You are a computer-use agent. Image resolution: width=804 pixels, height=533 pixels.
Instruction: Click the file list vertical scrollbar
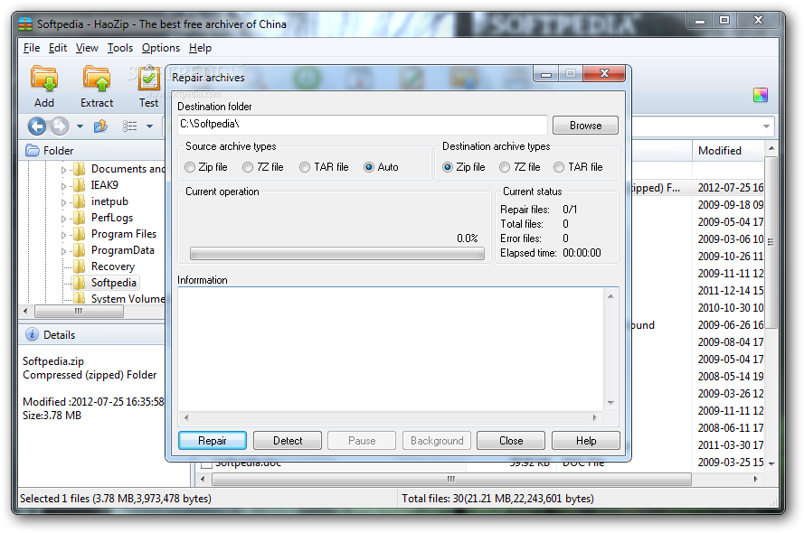click(x=771, y=242)
